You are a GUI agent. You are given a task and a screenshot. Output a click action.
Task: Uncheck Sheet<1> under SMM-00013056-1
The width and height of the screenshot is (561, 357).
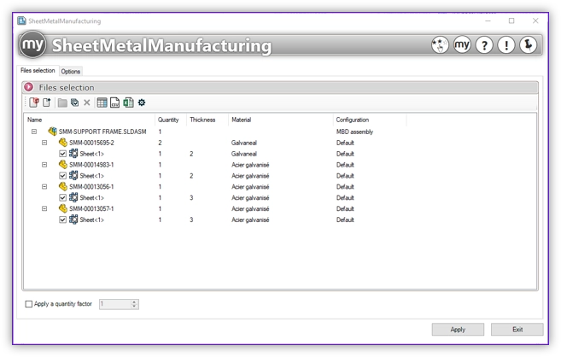pos(62,198)
